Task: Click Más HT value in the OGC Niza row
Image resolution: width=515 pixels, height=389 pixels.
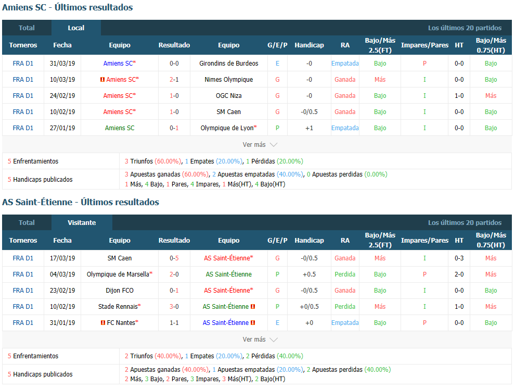Action: coord(491,96)
